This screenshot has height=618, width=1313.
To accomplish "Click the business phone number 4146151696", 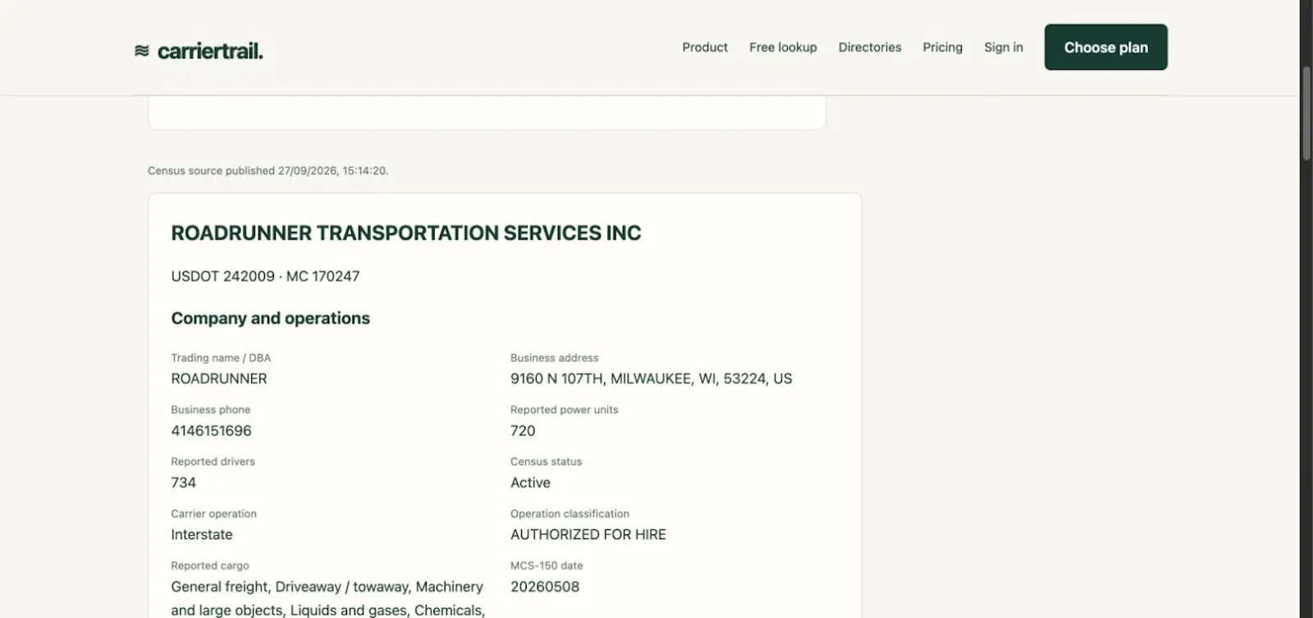I will (211, 431).
